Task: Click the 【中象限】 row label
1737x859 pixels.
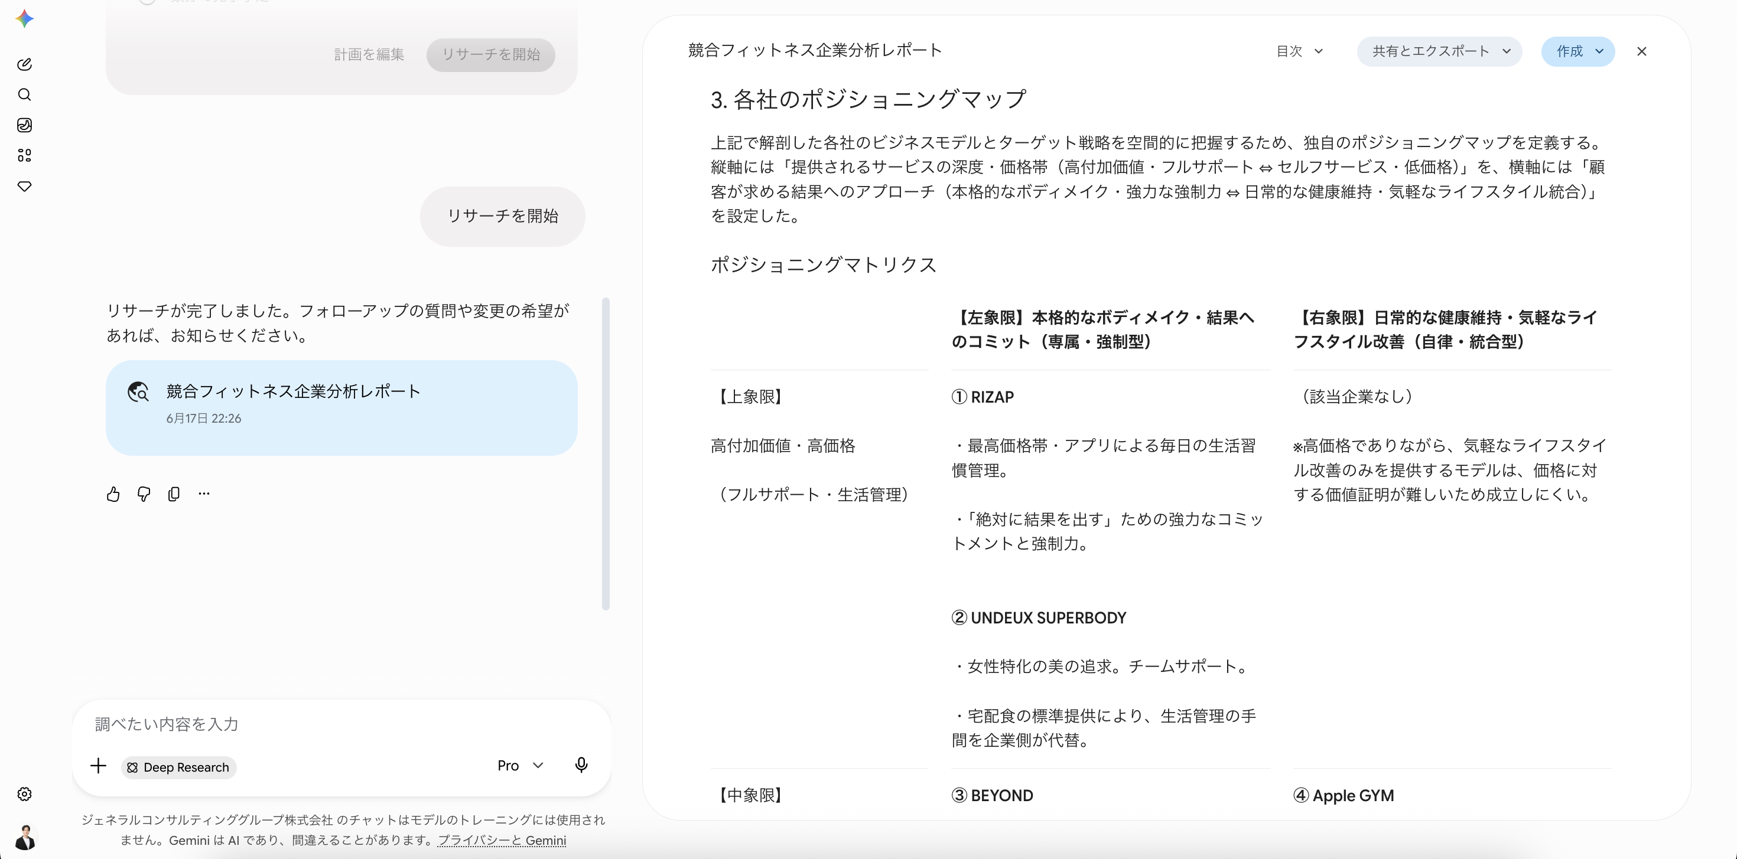Action: pos(750,796)
